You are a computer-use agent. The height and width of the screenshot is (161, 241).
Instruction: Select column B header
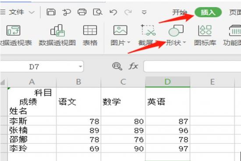(78, 82)
